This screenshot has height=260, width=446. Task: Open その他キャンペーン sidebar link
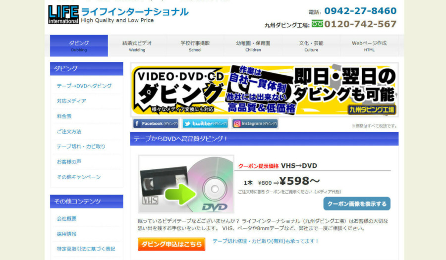coord(79,177)
